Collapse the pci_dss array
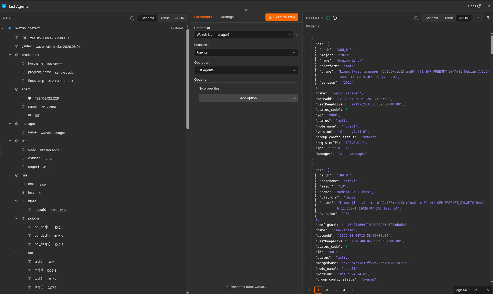 (16, 218)
